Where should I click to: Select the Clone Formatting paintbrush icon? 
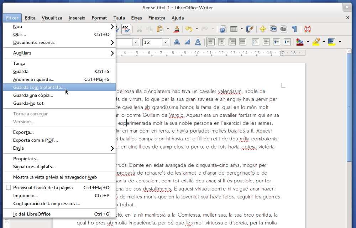(x=176, y=29)
